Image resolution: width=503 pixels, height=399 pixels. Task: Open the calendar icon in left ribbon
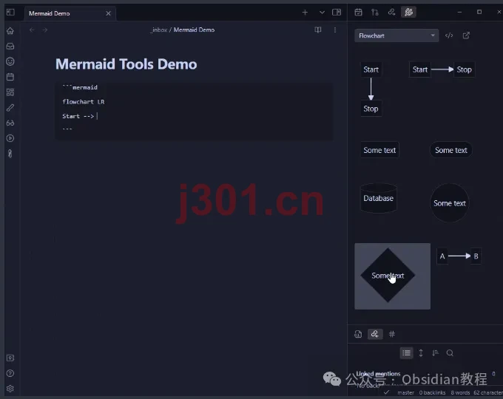[10, 77]
